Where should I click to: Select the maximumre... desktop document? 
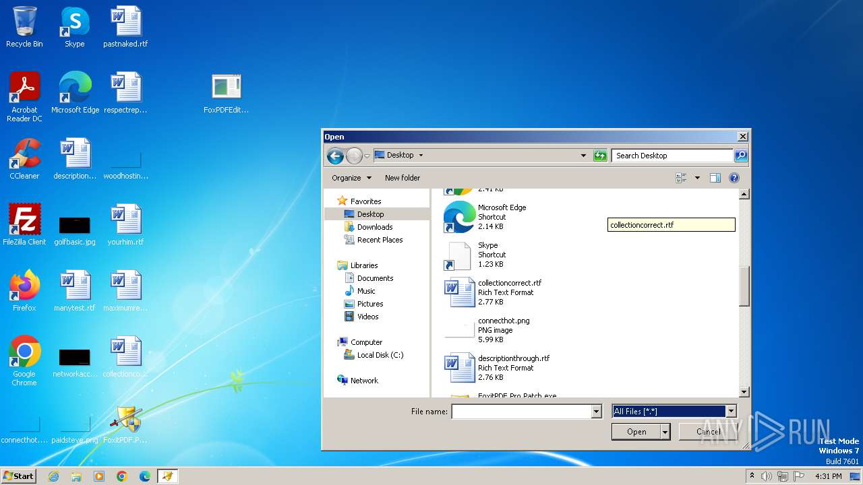(x=125, y=291)
